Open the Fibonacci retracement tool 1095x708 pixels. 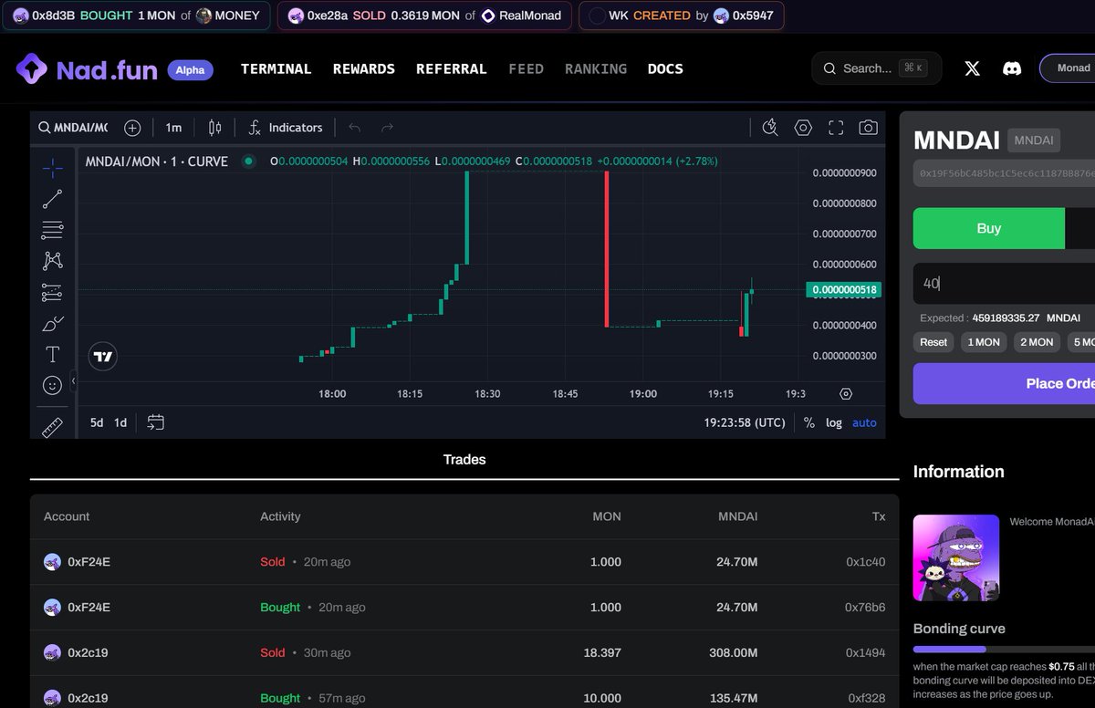pyautogui.click(x=53, y=230)
